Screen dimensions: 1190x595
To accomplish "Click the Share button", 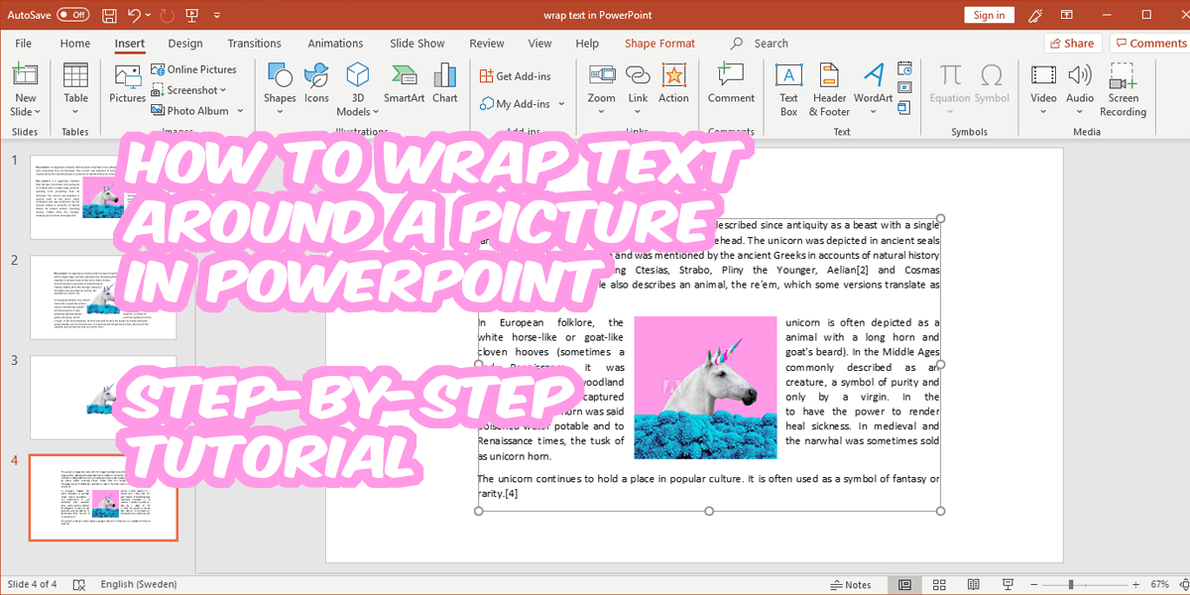I will (x=1072, y=44).
